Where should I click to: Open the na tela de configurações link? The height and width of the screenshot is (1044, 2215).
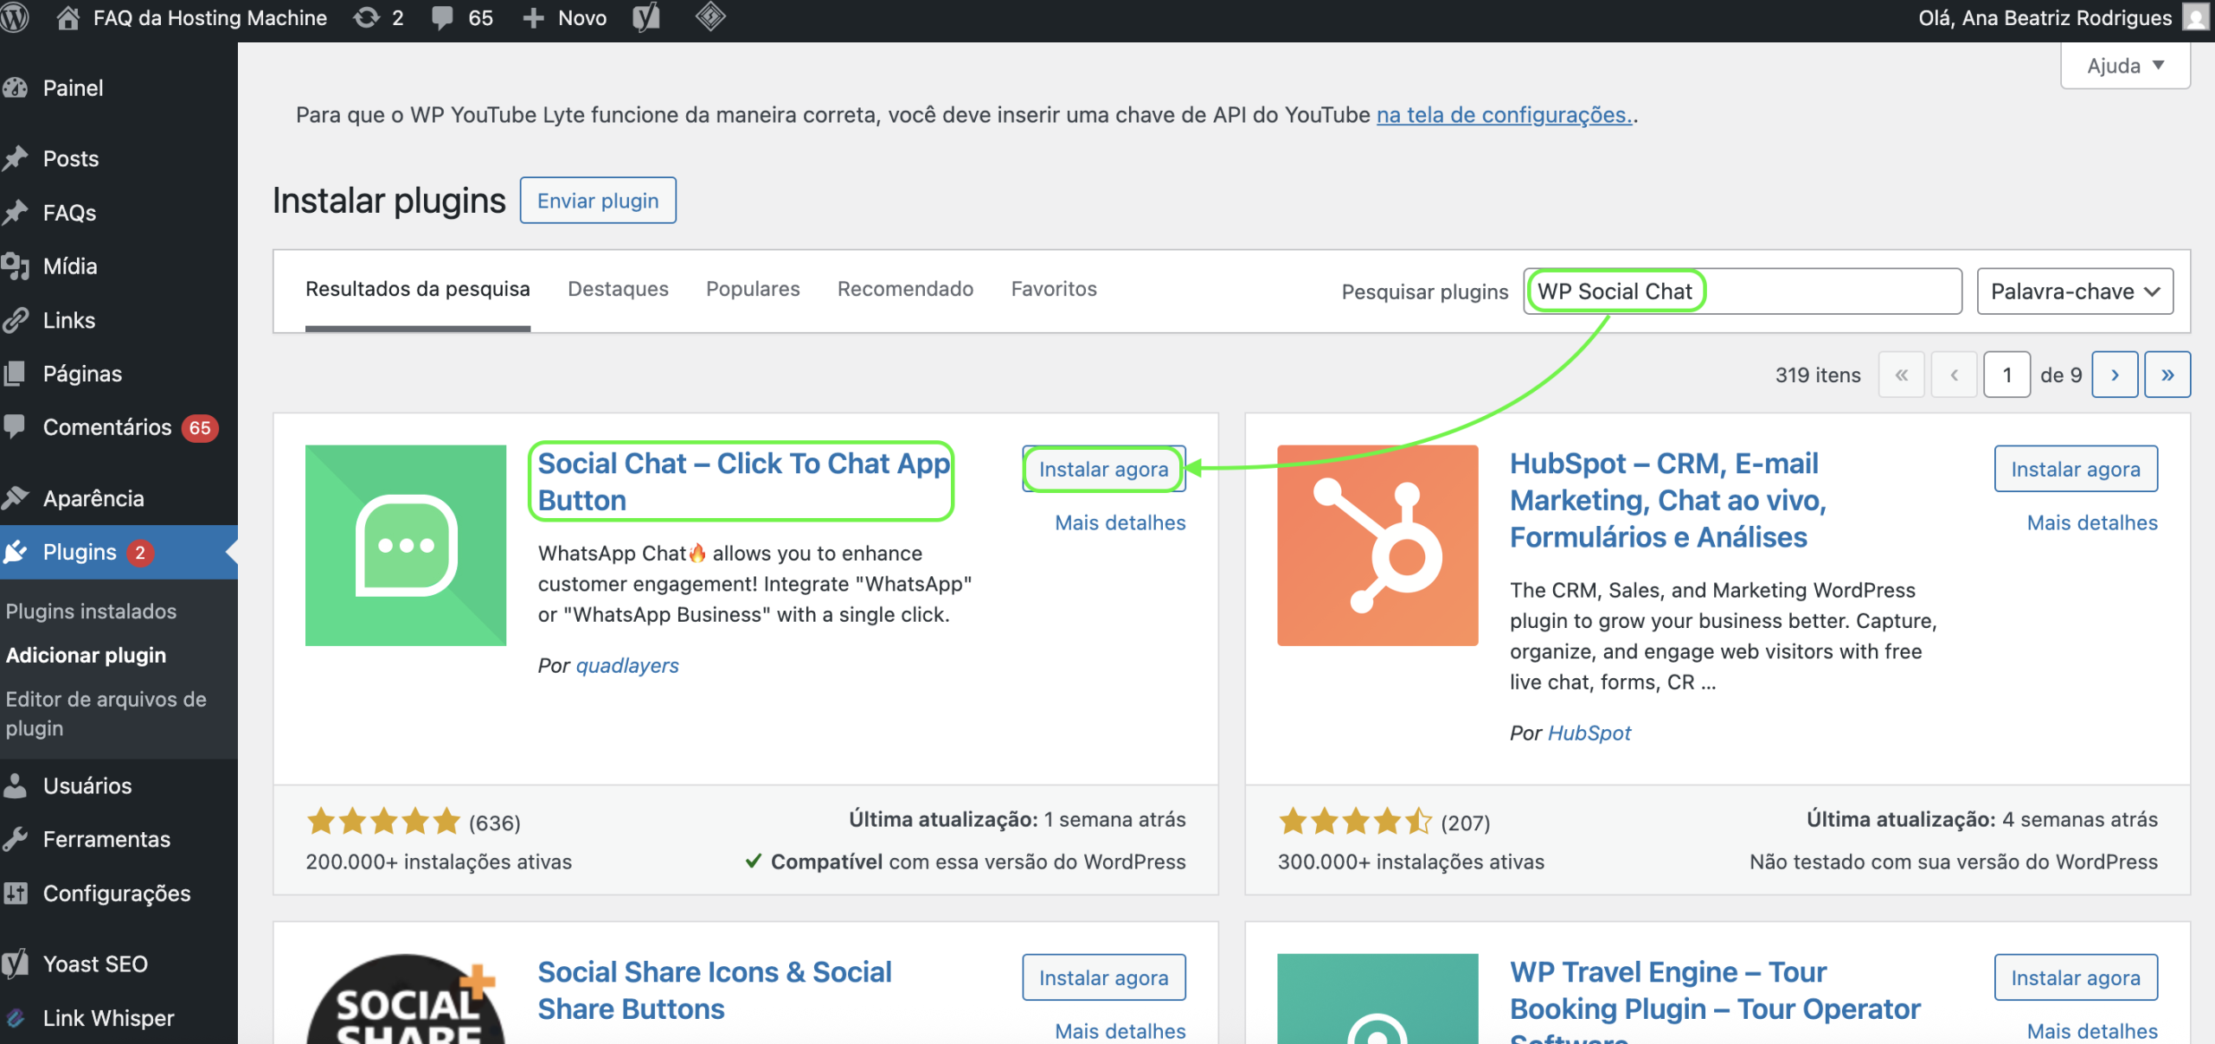[x=1504, y=115]
